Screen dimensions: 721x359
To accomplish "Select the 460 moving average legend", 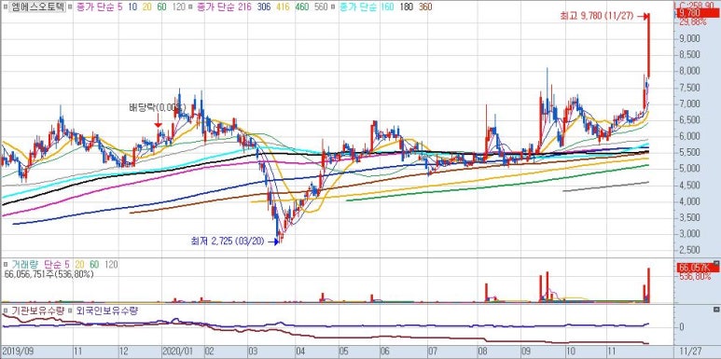I will point(303,7).
